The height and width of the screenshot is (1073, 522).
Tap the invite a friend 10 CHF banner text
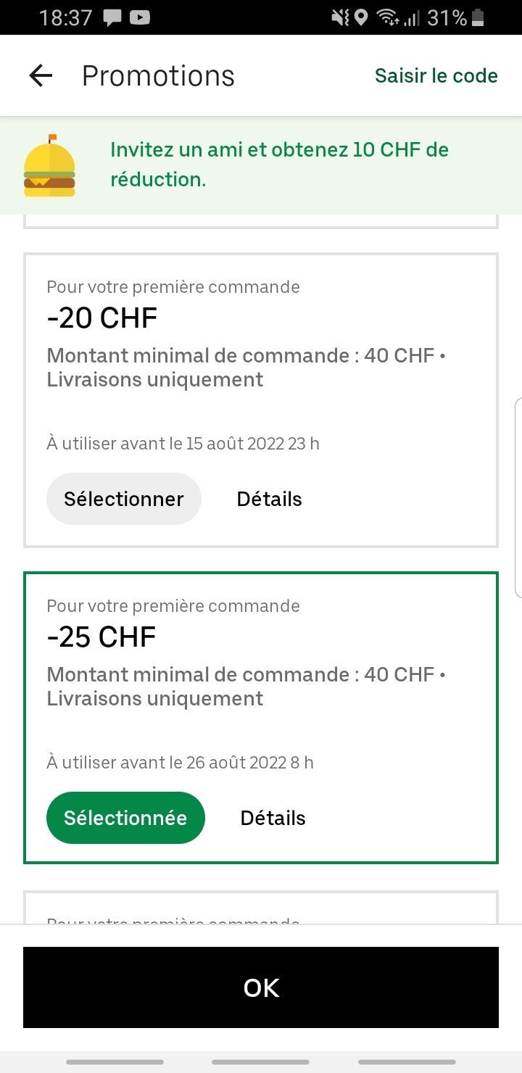click(x=279, y=165)
